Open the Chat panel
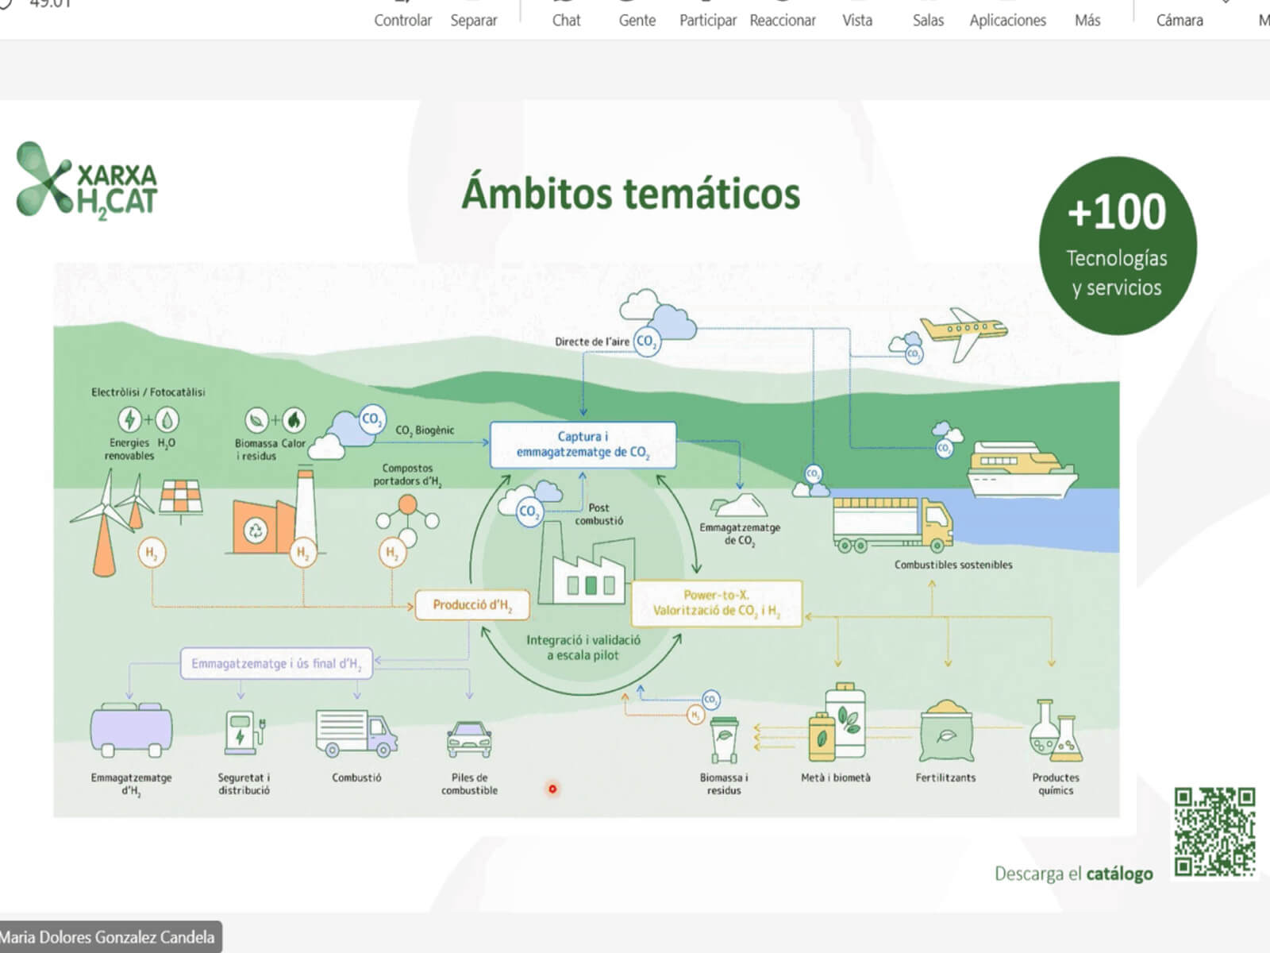Viewport: 1270px width, 953px height. pos(566,20)
